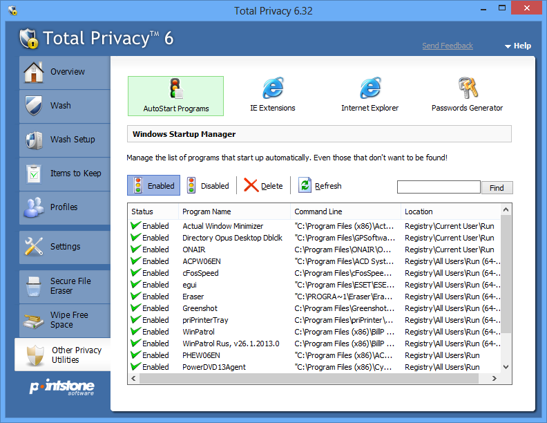Select the Wash shield icon
Viewport: 547px width, 423px height.
(x=33, y=105)
